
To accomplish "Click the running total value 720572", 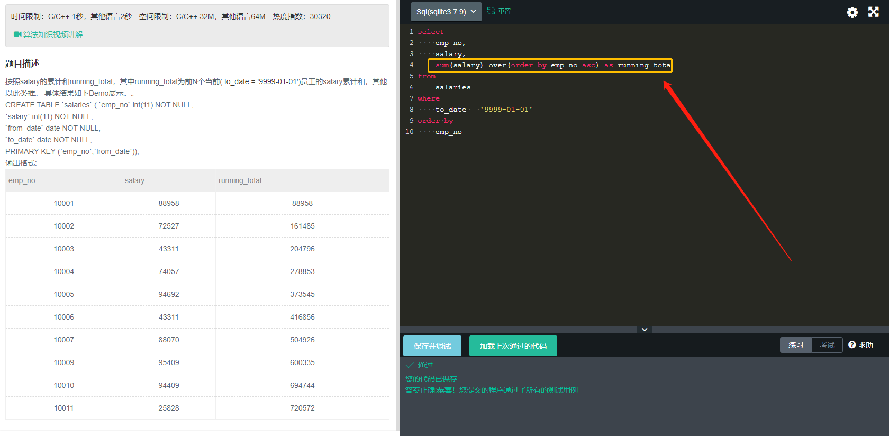I will (302, 408).
